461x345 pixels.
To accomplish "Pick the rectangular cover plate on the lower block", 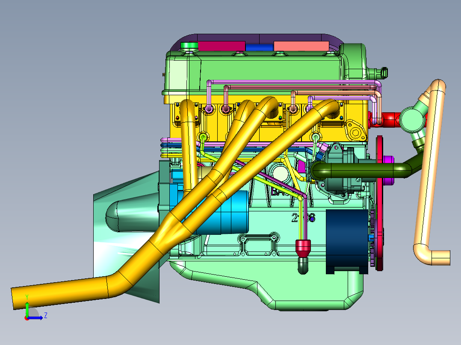I will tap(258, 244).
